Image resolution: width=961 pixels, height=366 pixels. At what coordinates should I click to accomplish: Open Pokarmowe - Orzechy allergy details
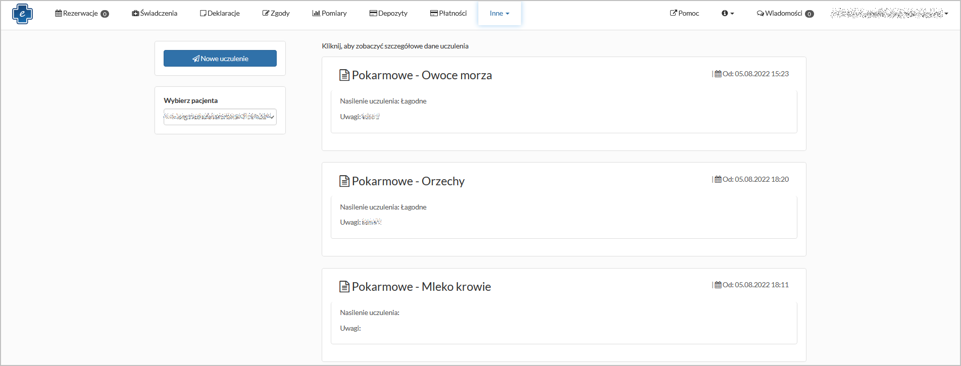pos(408,181)
